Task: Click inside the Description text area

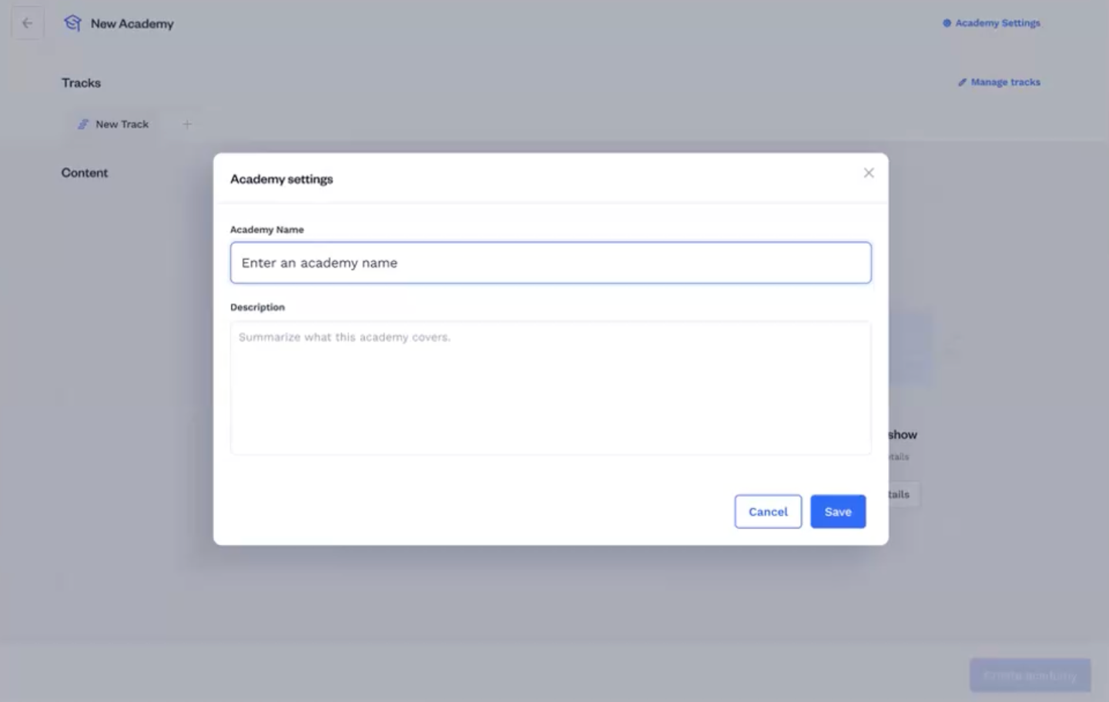Action: point(551,385)
